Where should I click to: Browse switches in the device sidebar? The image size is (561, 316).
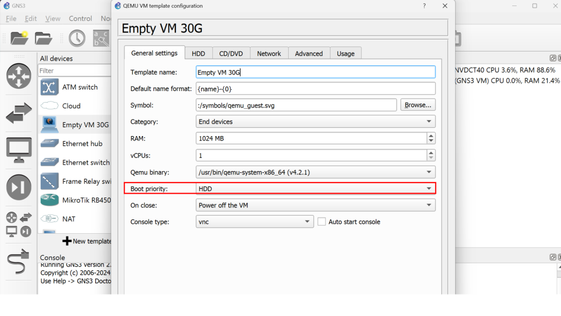pyautogui.click(x=19, y=114)
